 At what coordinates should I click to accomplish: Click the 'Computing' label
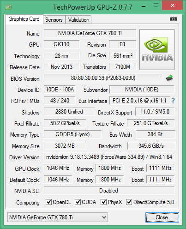click(28, 203)
